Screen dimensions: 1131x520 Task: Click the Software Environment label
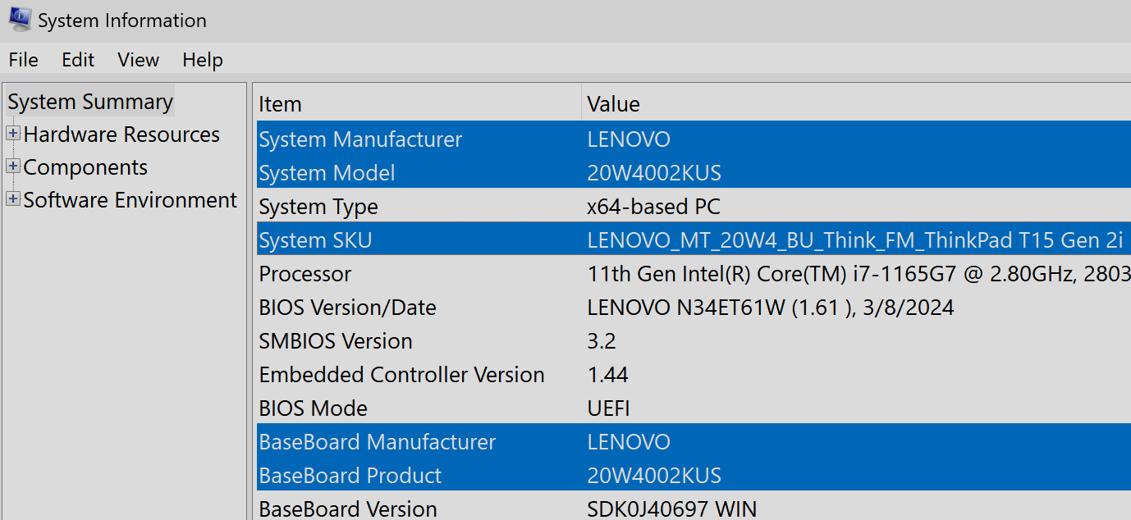coord(130,198)
